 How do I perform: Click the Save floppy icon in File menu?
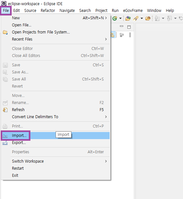tap(5, 65)
